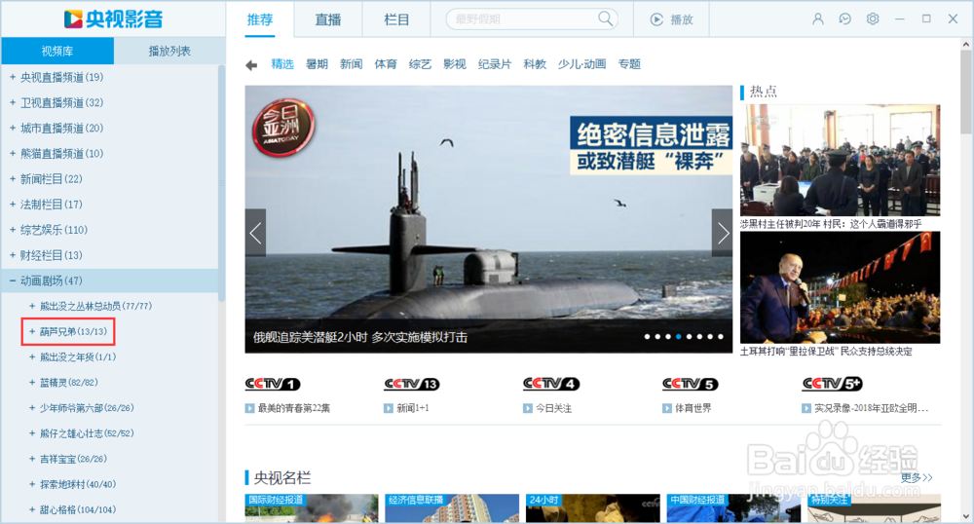Open the 纪录片 category
Image resolution: width=974 pixels, height=524 pixels.
click(x=495, y=64)
